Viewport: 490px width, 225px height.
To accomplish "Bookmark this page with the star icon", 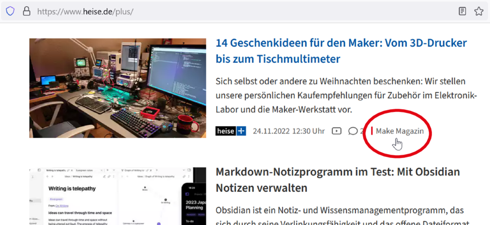I will click(479, 11).
